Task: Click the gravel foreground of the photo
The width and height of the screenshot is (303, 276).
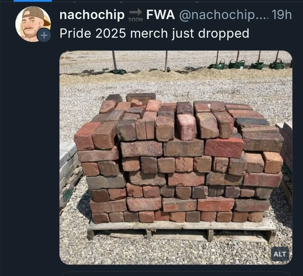Action: (170, 253)
